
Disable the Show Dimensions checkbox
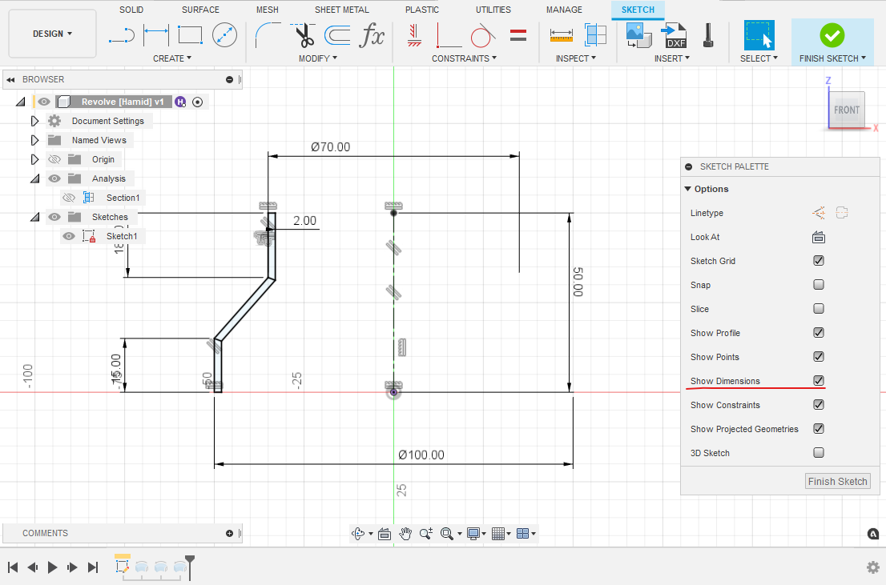click(x=819, y=381)
